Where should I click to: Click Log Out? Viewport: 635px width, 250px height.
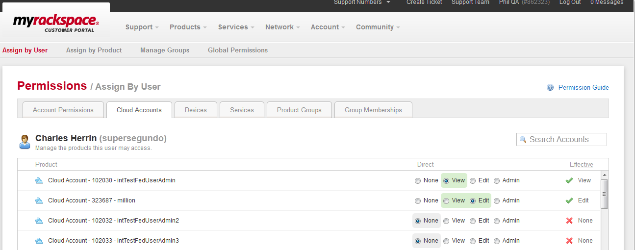click(570, 2)
